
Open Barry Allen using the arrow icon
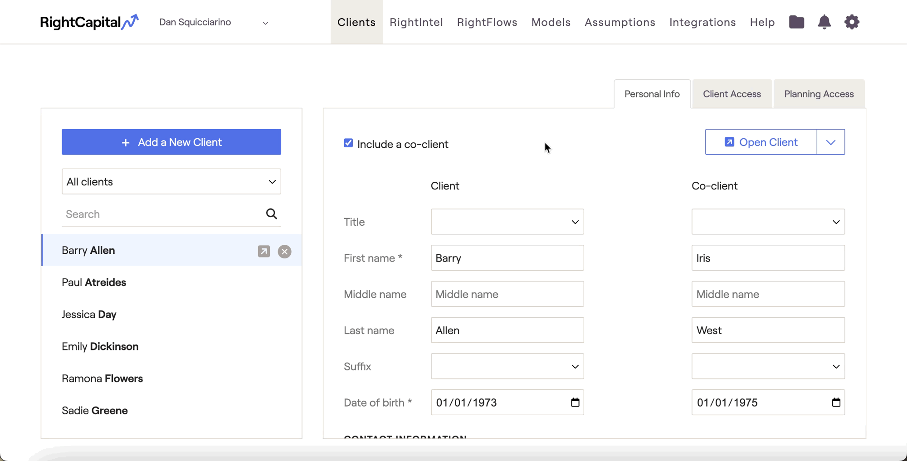[264, 251]
